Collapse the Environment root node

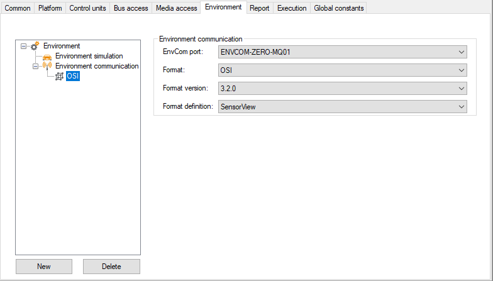[x=24, y=47]
